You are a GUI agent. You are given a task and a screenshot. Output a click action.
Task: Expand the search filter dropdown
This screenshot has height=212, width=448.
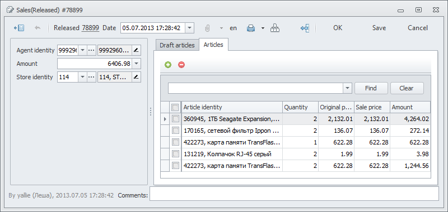coord(347,88)
